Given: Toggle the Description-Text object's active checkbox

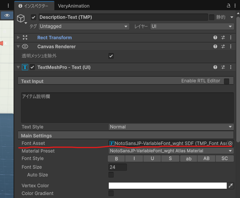Looking at the screenshot, I should [34, 17].
